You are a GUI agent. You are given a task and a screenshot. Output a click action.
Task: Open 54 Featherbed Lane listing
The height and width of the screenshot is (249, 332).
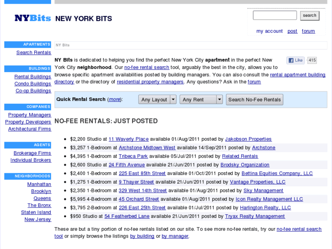(127, 216)
